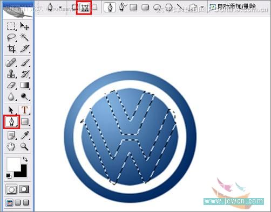Screen dimensions: 271x212
Task: Expand the shape geometry options arrow
Action: tap(202, 7)
